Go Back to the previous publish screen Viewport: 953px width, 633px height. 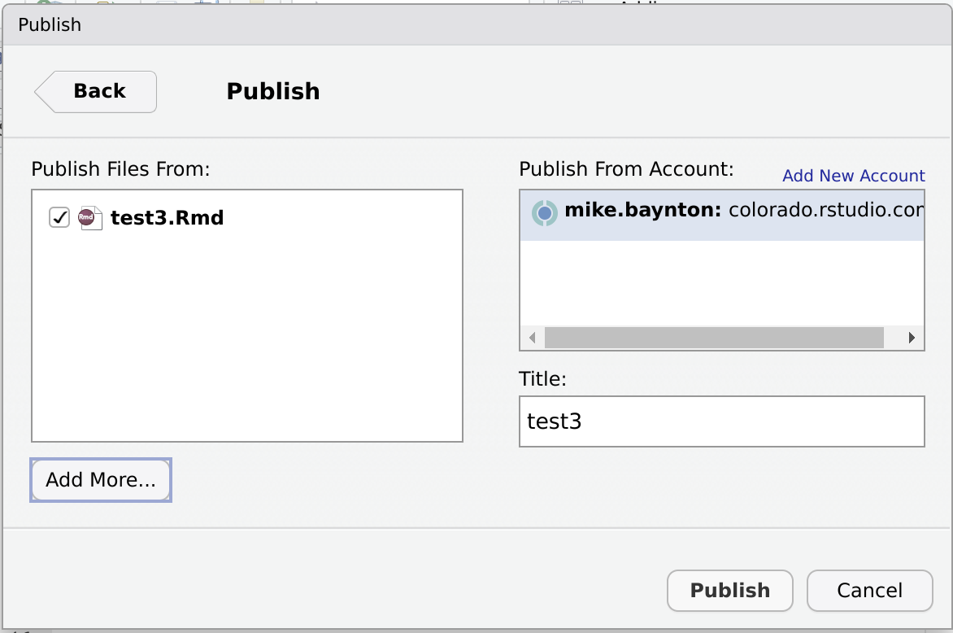point(95,91)
